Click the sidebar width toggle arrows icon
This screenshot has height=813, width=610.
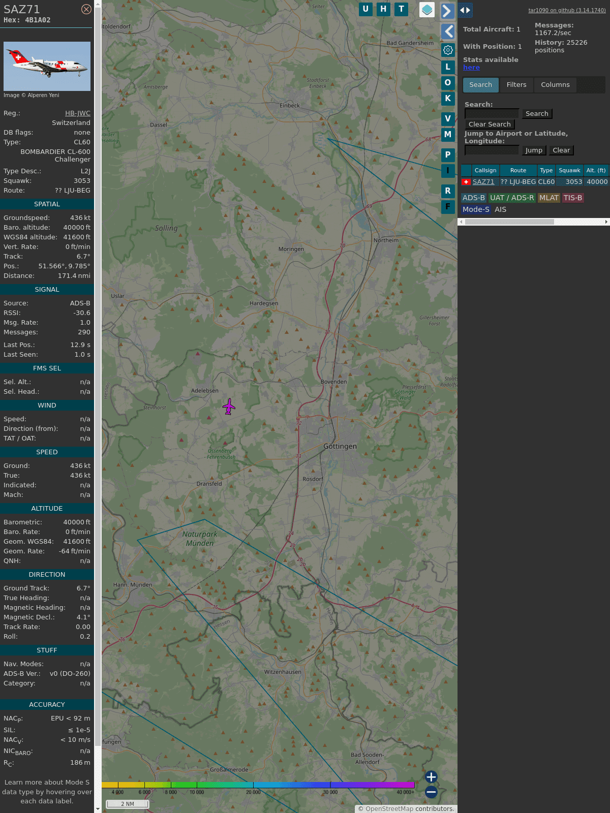click(x=465, y=10)
